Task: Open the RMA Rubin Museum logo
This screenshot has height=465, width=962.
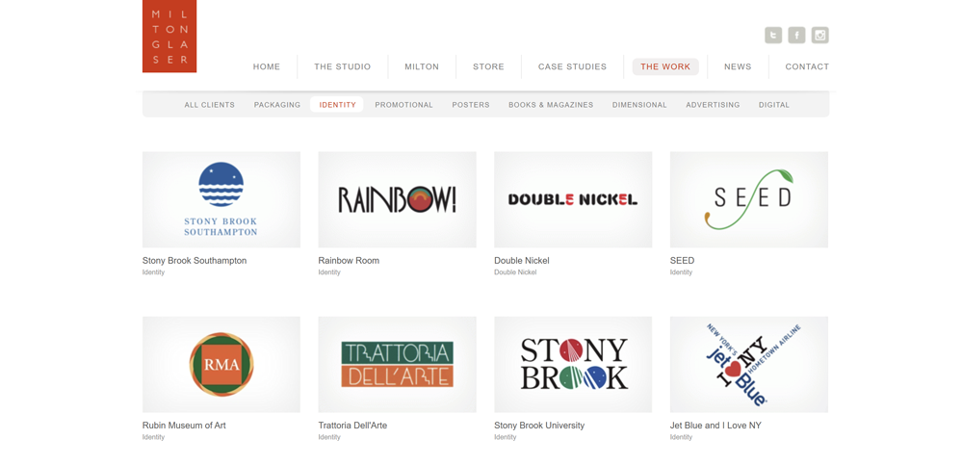Action: (x=221, y=365)
